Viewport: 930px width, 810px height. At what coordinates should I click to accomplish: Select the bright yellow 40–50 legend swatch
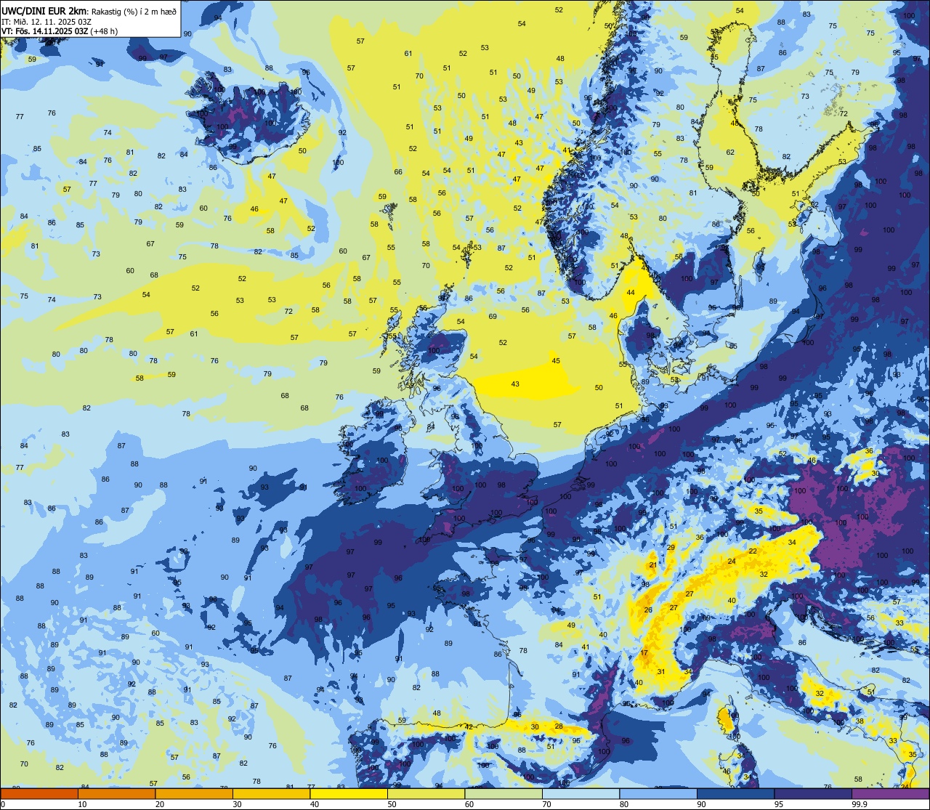(x=348, y=794)
